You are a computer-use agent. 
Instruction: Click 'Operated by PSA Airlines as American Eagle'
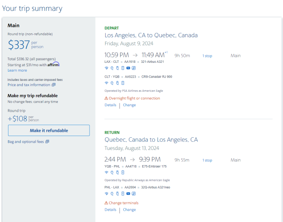134,91
